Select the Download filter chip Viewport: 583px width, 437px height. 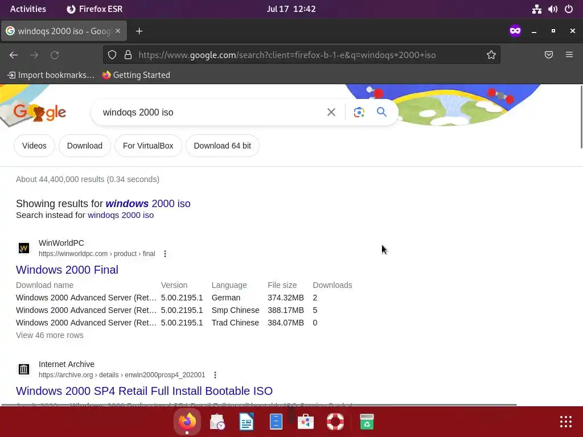[85, 146]
